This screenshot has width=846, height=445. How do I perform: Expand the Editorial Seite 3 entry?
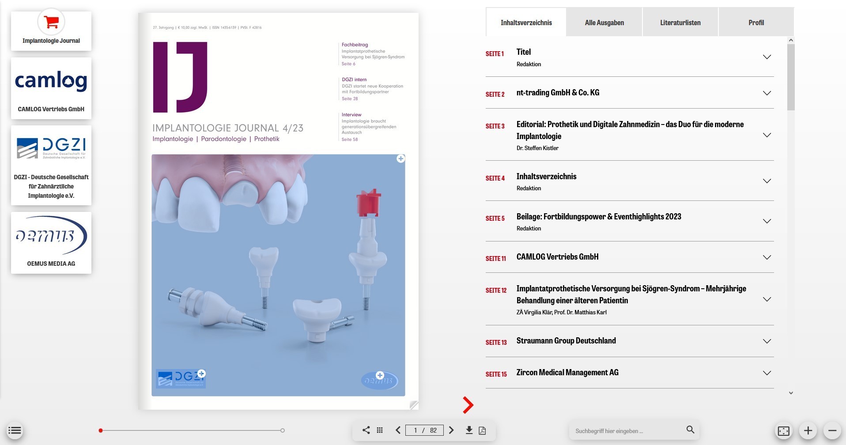[767, 135]
